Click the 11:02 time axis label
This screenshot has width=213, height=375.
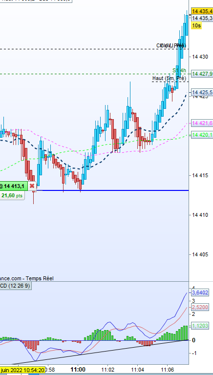pyautogui.click(x=107, y=370)
